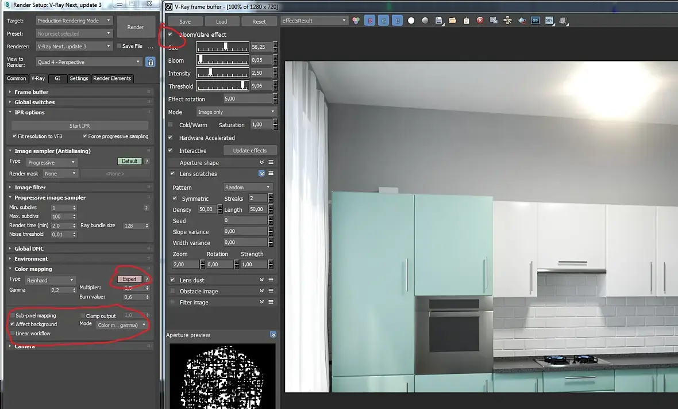Expand the Frame buffer rollout
The width and height of the screenshot is (678, 409).
point(80,92)
